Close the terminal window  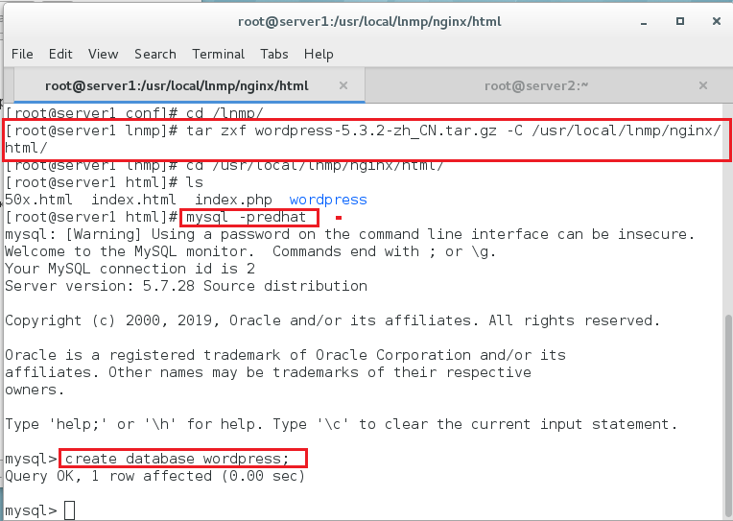tap(716, 21)
